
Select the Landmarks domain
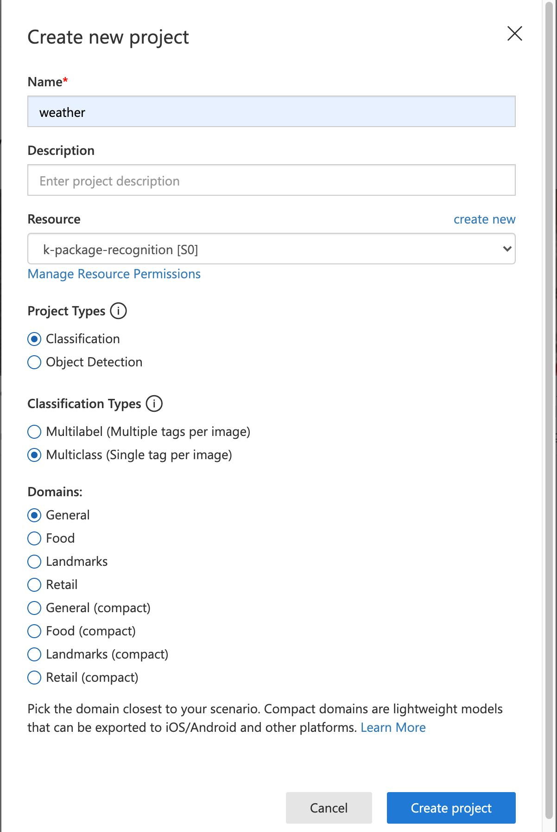(34, 562)
